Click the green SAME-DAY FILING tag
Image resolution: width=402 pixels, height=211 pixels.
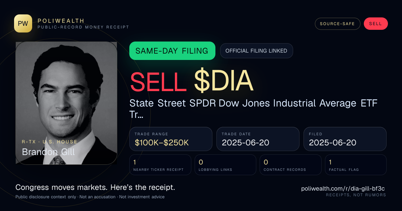[x=172, y=51]
